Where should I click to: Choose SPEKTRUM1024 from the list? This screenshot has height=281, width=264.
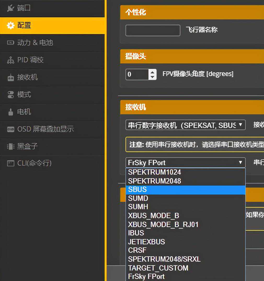point(185,172)
